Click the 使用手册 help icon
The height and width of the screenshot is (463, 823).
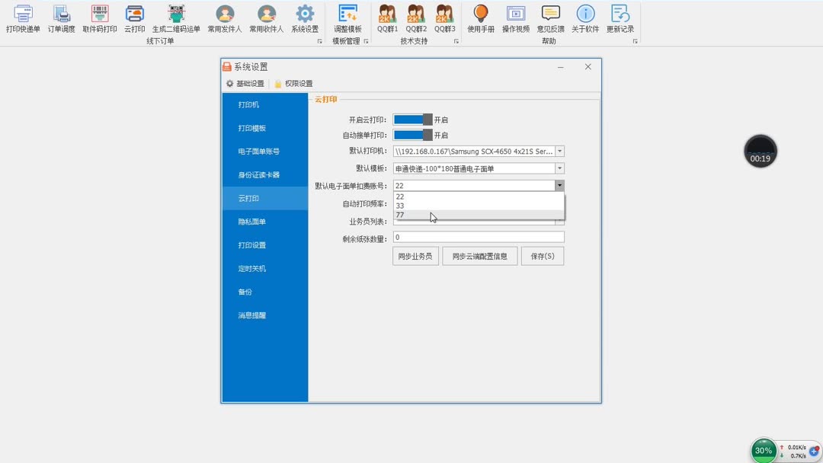click(482, 19)
